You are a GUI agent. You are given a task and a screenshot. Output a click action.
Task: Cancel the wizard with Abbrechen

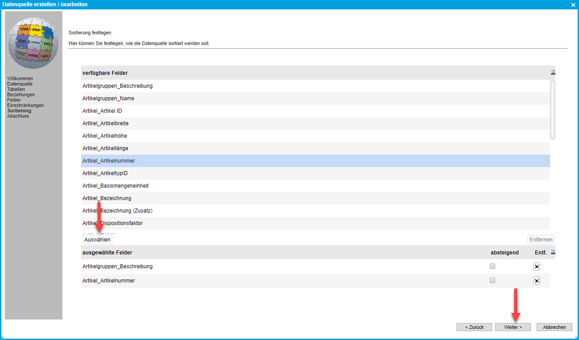(554, 327)
